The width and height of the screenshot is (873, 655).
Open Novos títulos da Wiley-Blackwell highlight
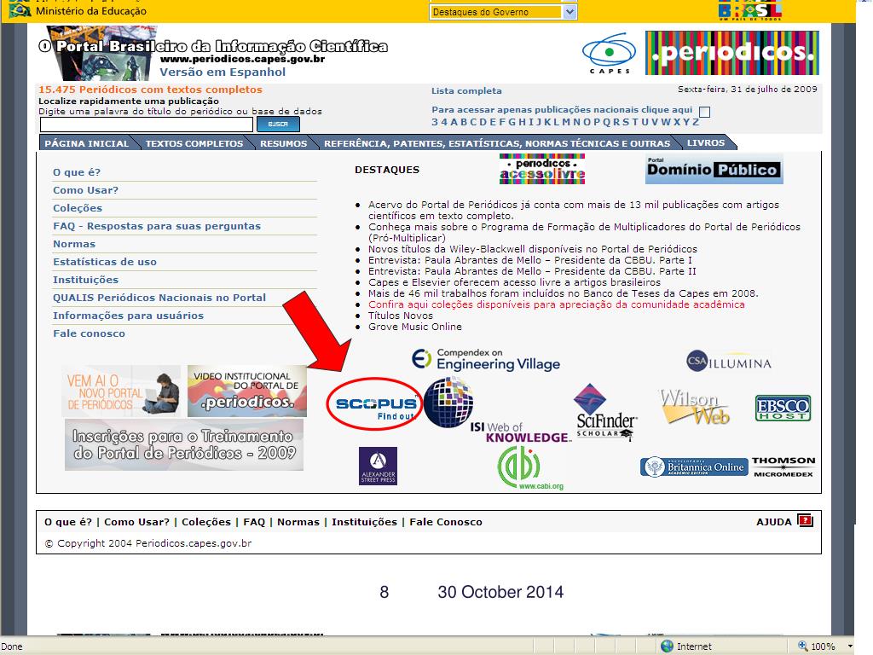pyautogui.click(x=532, y=249)
